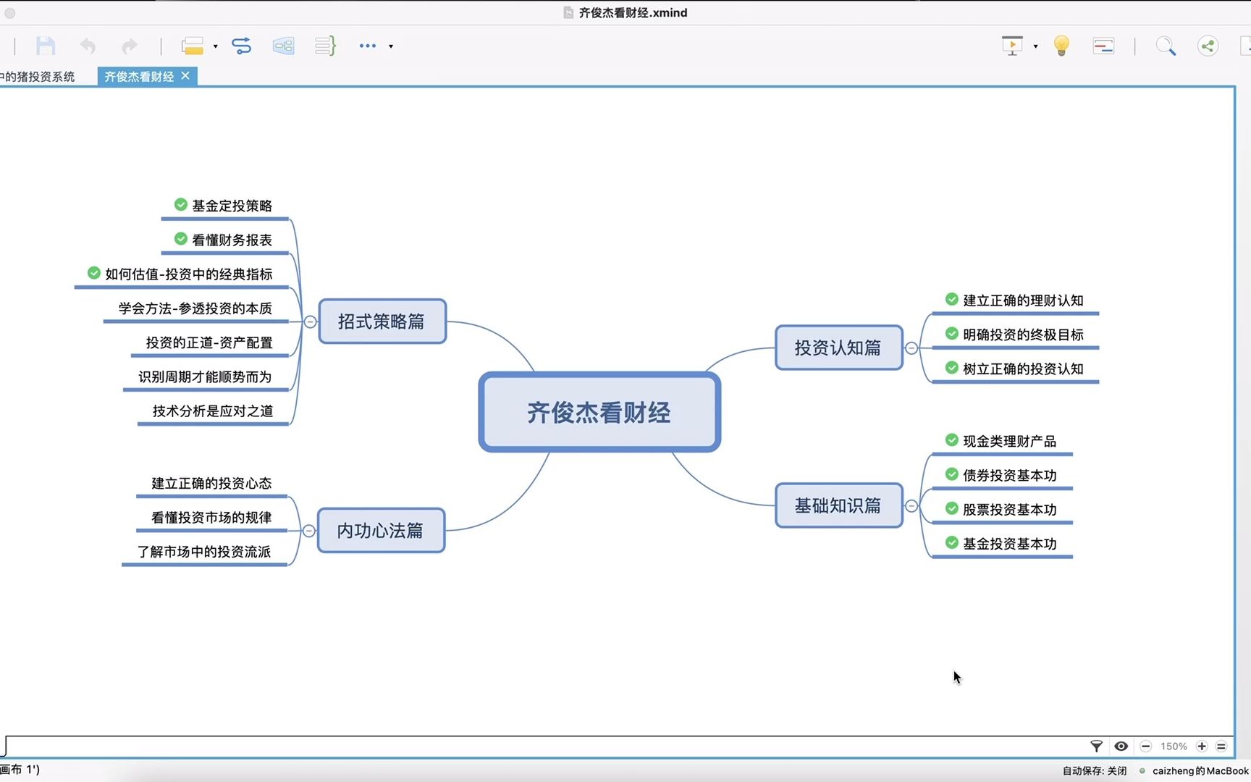Select subtopic 识别周期才能顺势而为

[x=205, y=377]
